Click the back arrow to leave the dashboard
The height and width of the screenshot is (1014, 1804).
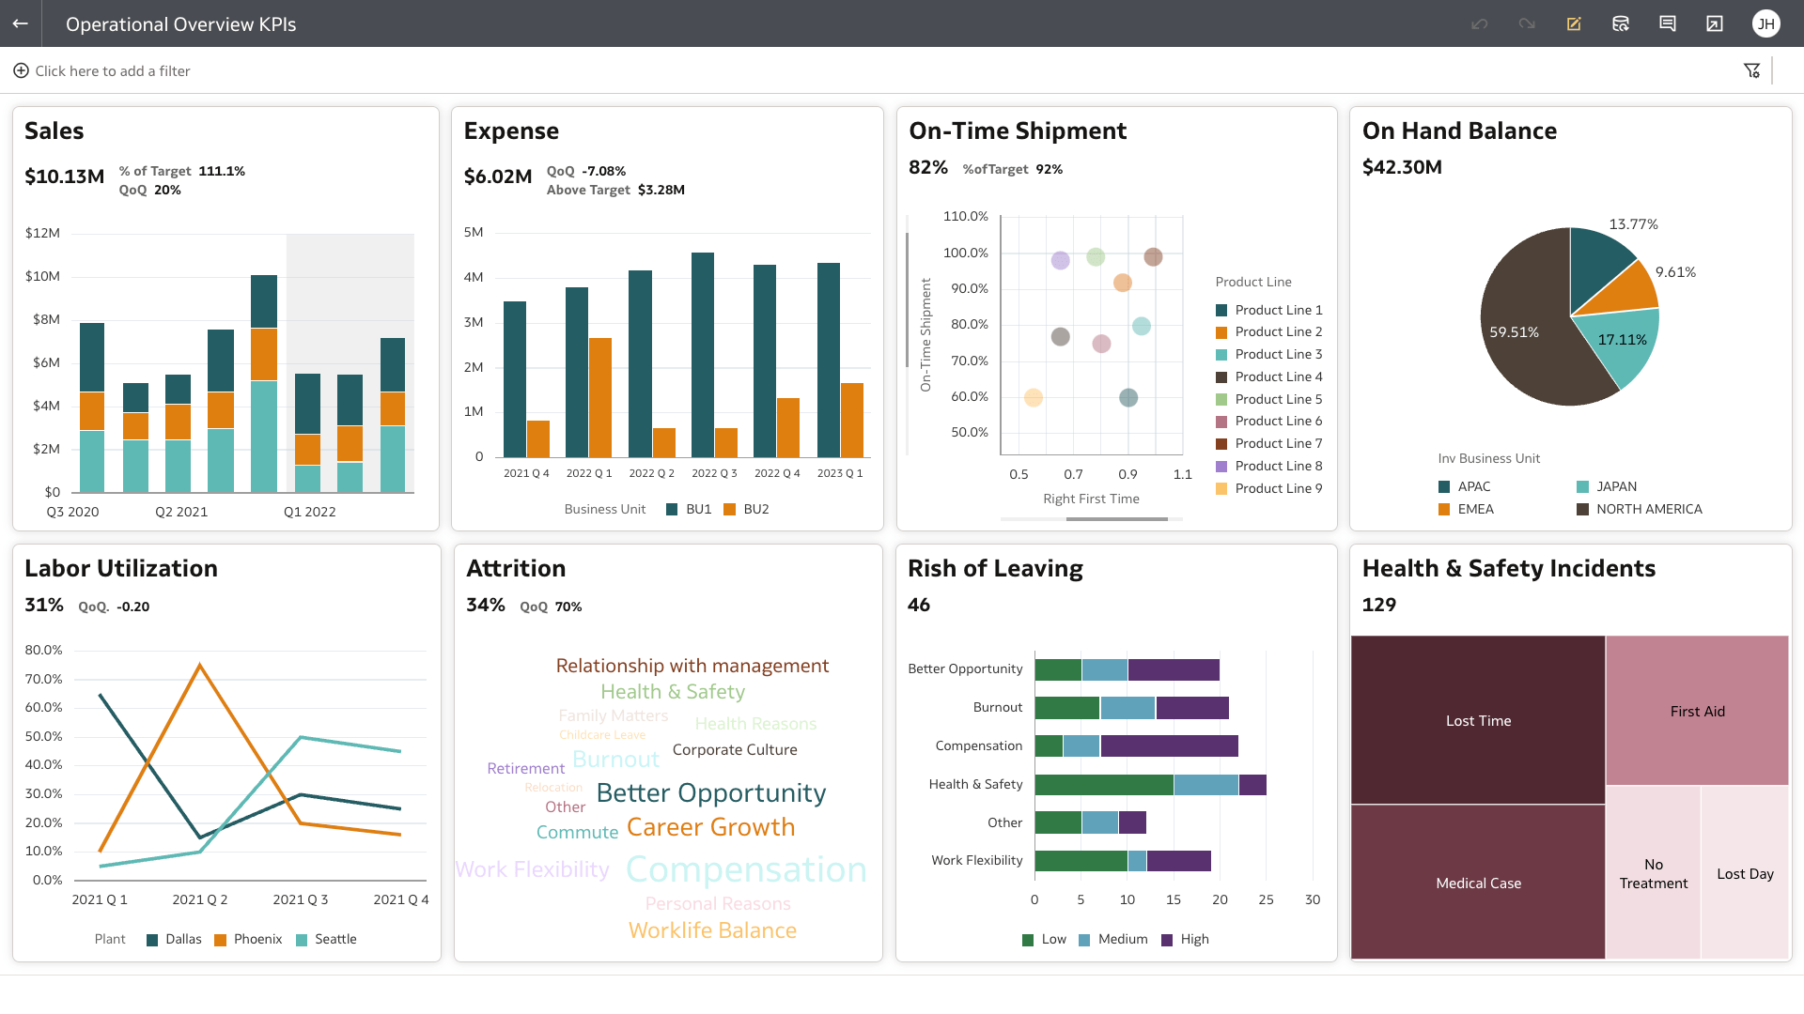tap(20, 23)
